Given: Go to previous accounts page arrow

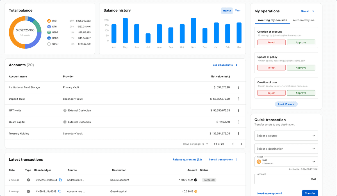Looking at the screenshot, I should coord(233,144).
